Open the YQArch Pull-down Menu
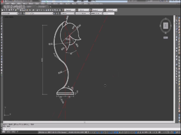Viewport: 181px width, 135px height. pos(96,4)
